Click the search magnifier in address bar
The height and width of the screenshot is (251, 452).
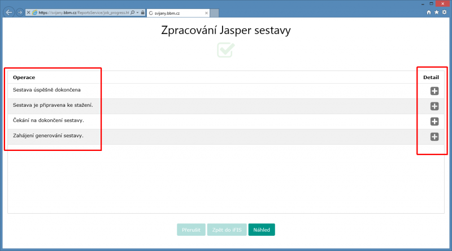(x=132, y=12)
